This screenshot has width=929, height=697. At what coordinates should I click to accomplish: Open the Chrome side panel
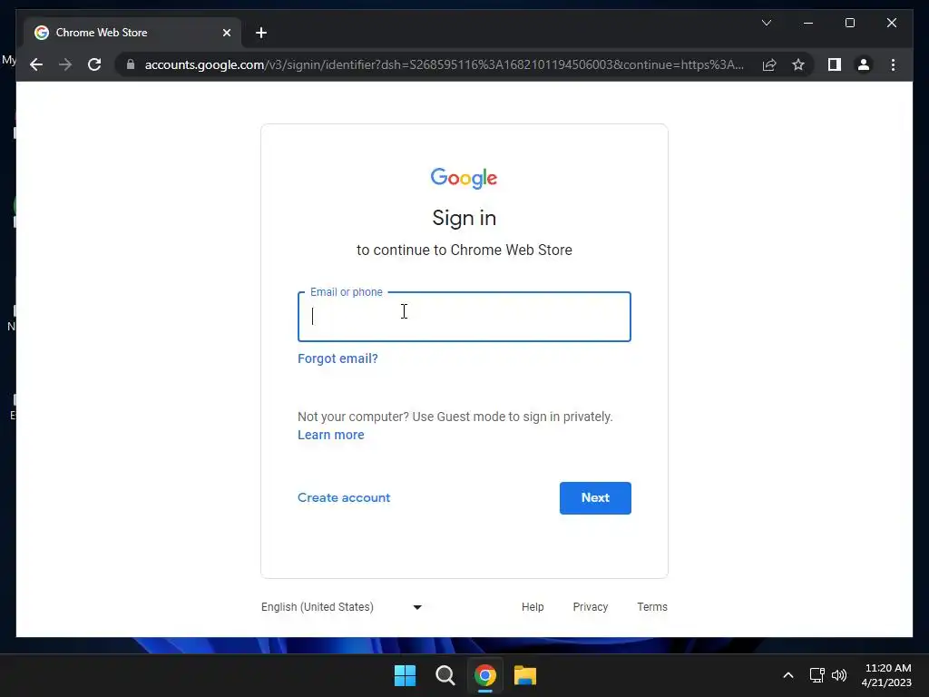[835, 64]
